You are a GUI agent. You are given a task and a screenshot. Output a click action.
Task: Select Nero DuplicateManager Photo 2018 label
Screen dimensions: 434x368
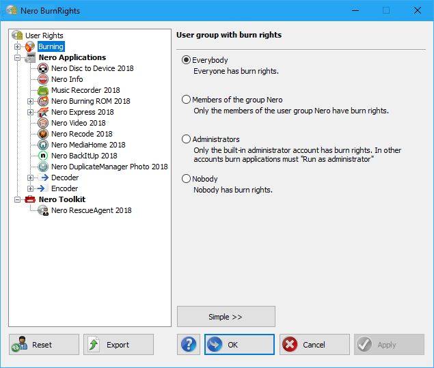coord(109,167)
